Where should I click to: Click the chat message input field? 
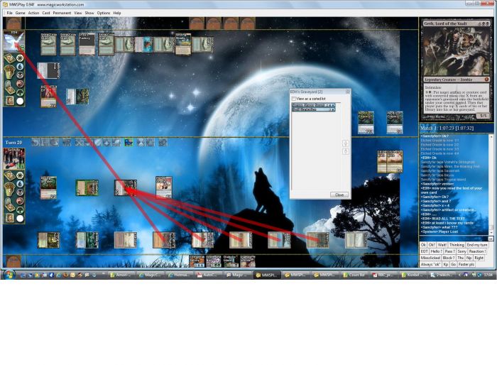pyautogui.click(x=454, y=239)
